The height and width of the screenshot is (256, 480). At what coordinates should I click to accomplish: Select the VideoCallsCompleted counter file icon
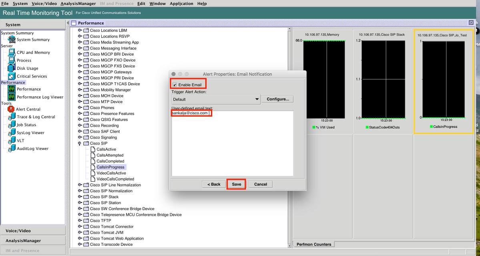click(x=93, y=179)
